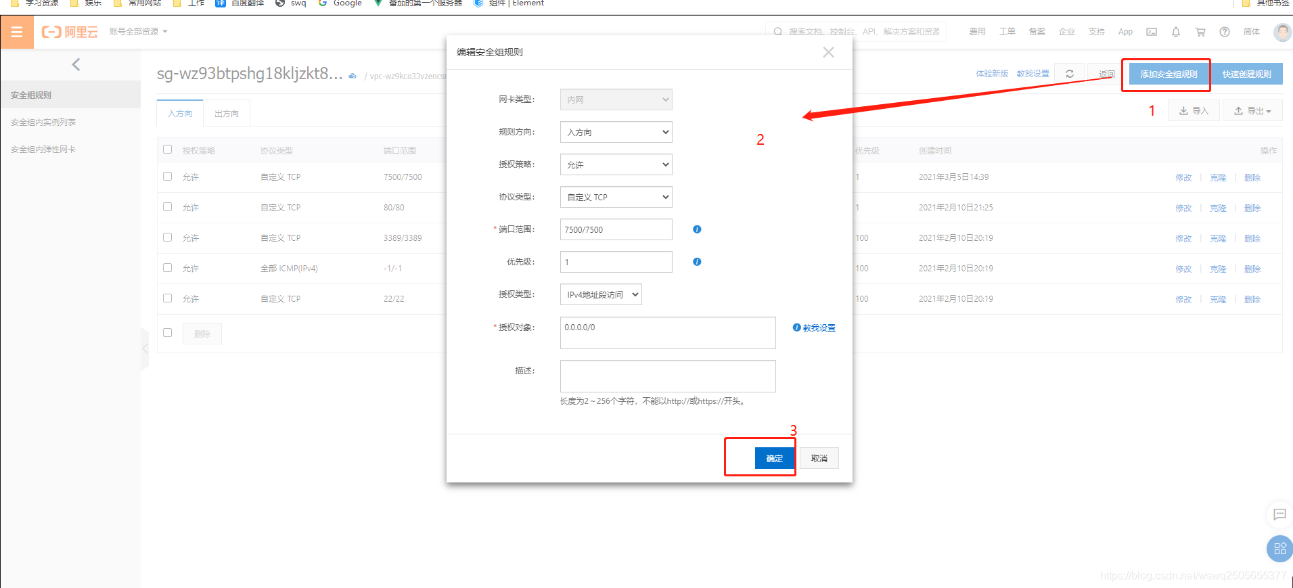Click VPC breadcrumb link vpc-wz9kco33
The image size is (1293, 588).
(x=407, y=76)
